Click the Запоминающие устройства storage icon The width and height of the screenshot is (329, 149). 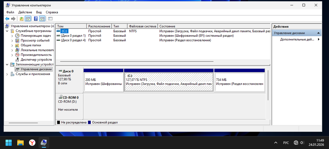tap(12, 64)
